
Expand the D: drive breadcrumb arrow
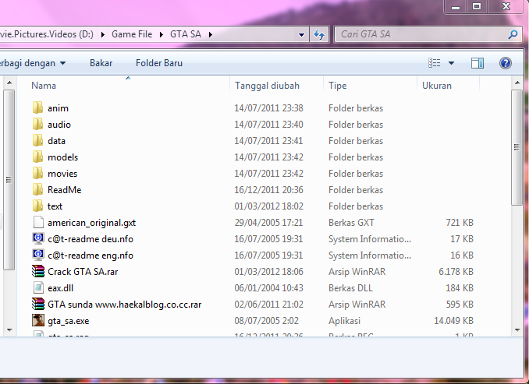click(x=102, y=34)
